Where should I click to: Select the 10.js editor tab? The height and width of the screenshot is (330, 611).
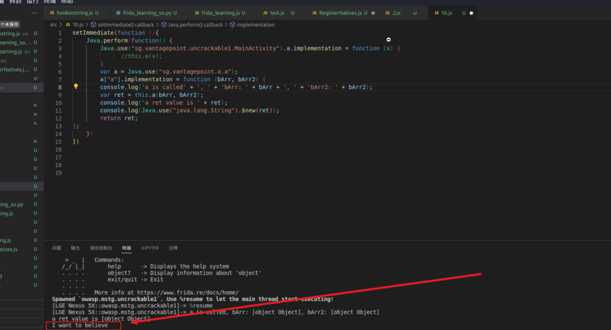[453, 13]
